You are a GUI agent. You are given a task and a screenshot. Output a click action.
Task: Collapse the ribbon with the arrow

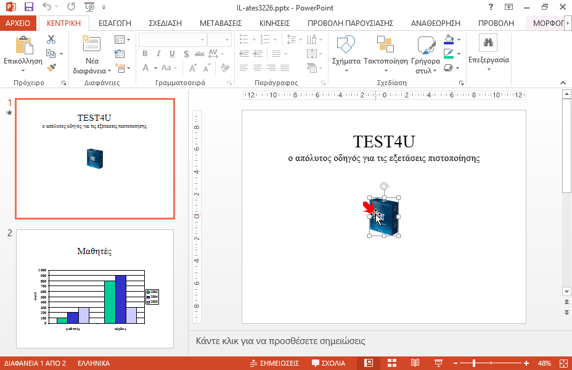coord(563,83)
